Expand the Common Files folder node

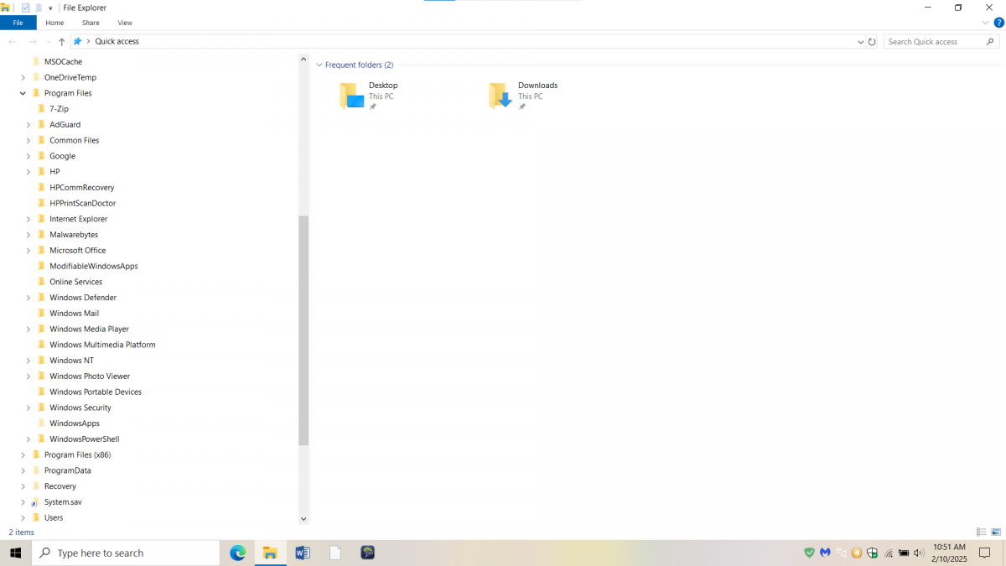coord(29,140)
